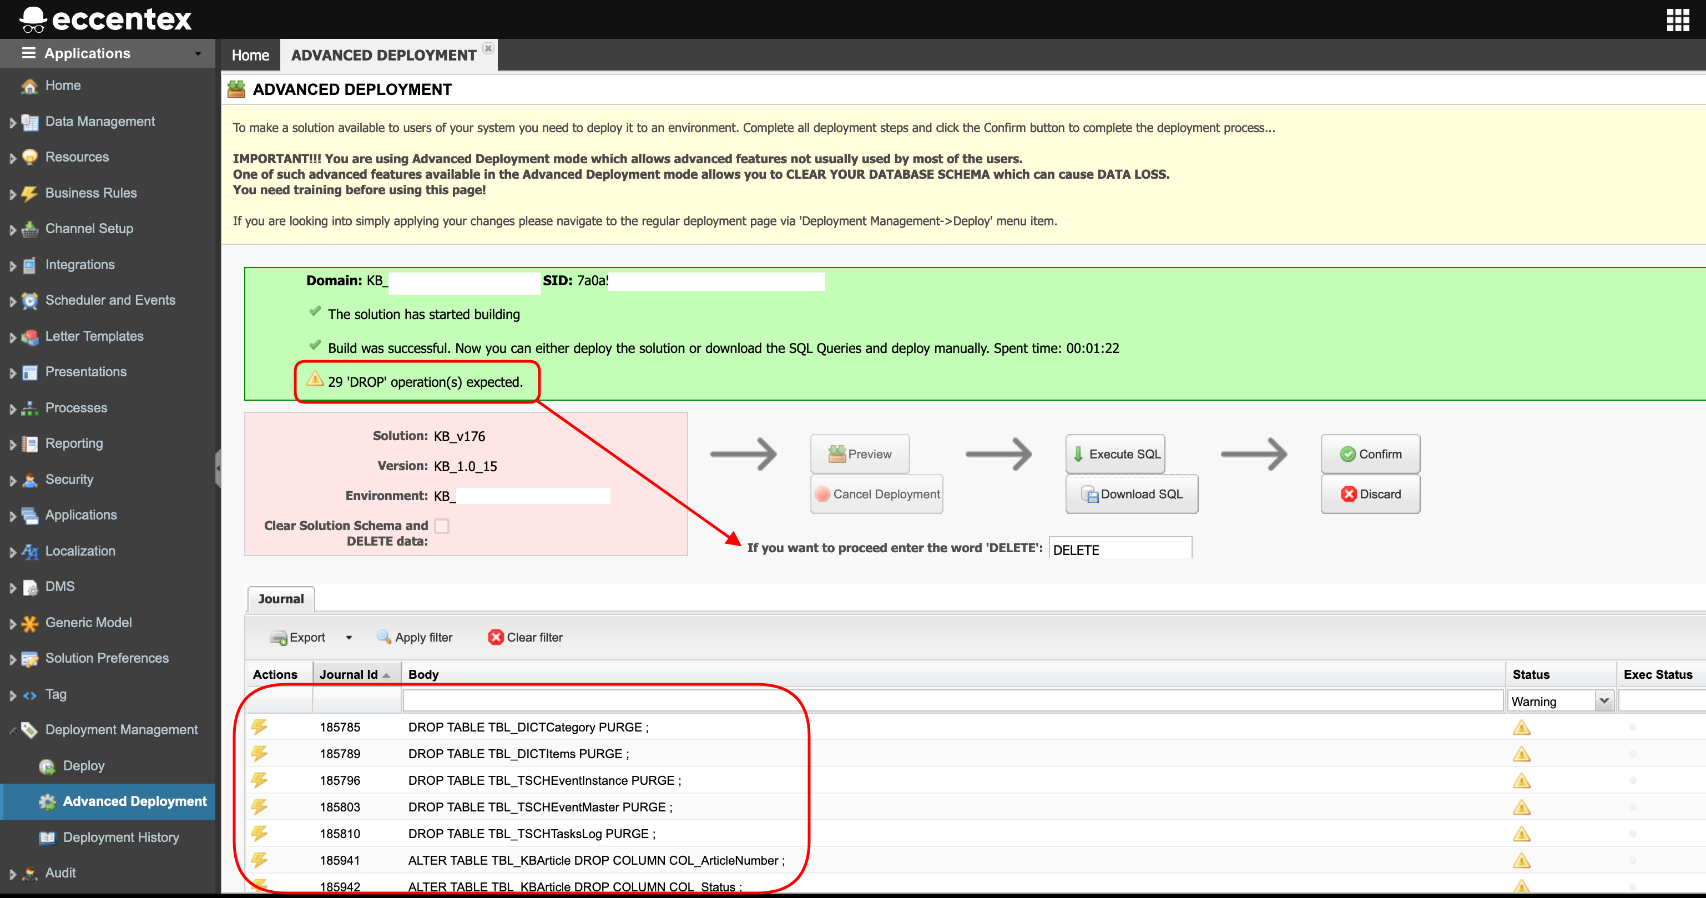Screen dimensions: 1706x898
Task: Click action lightning icon for journal 185796
Action: pos(259,780)
